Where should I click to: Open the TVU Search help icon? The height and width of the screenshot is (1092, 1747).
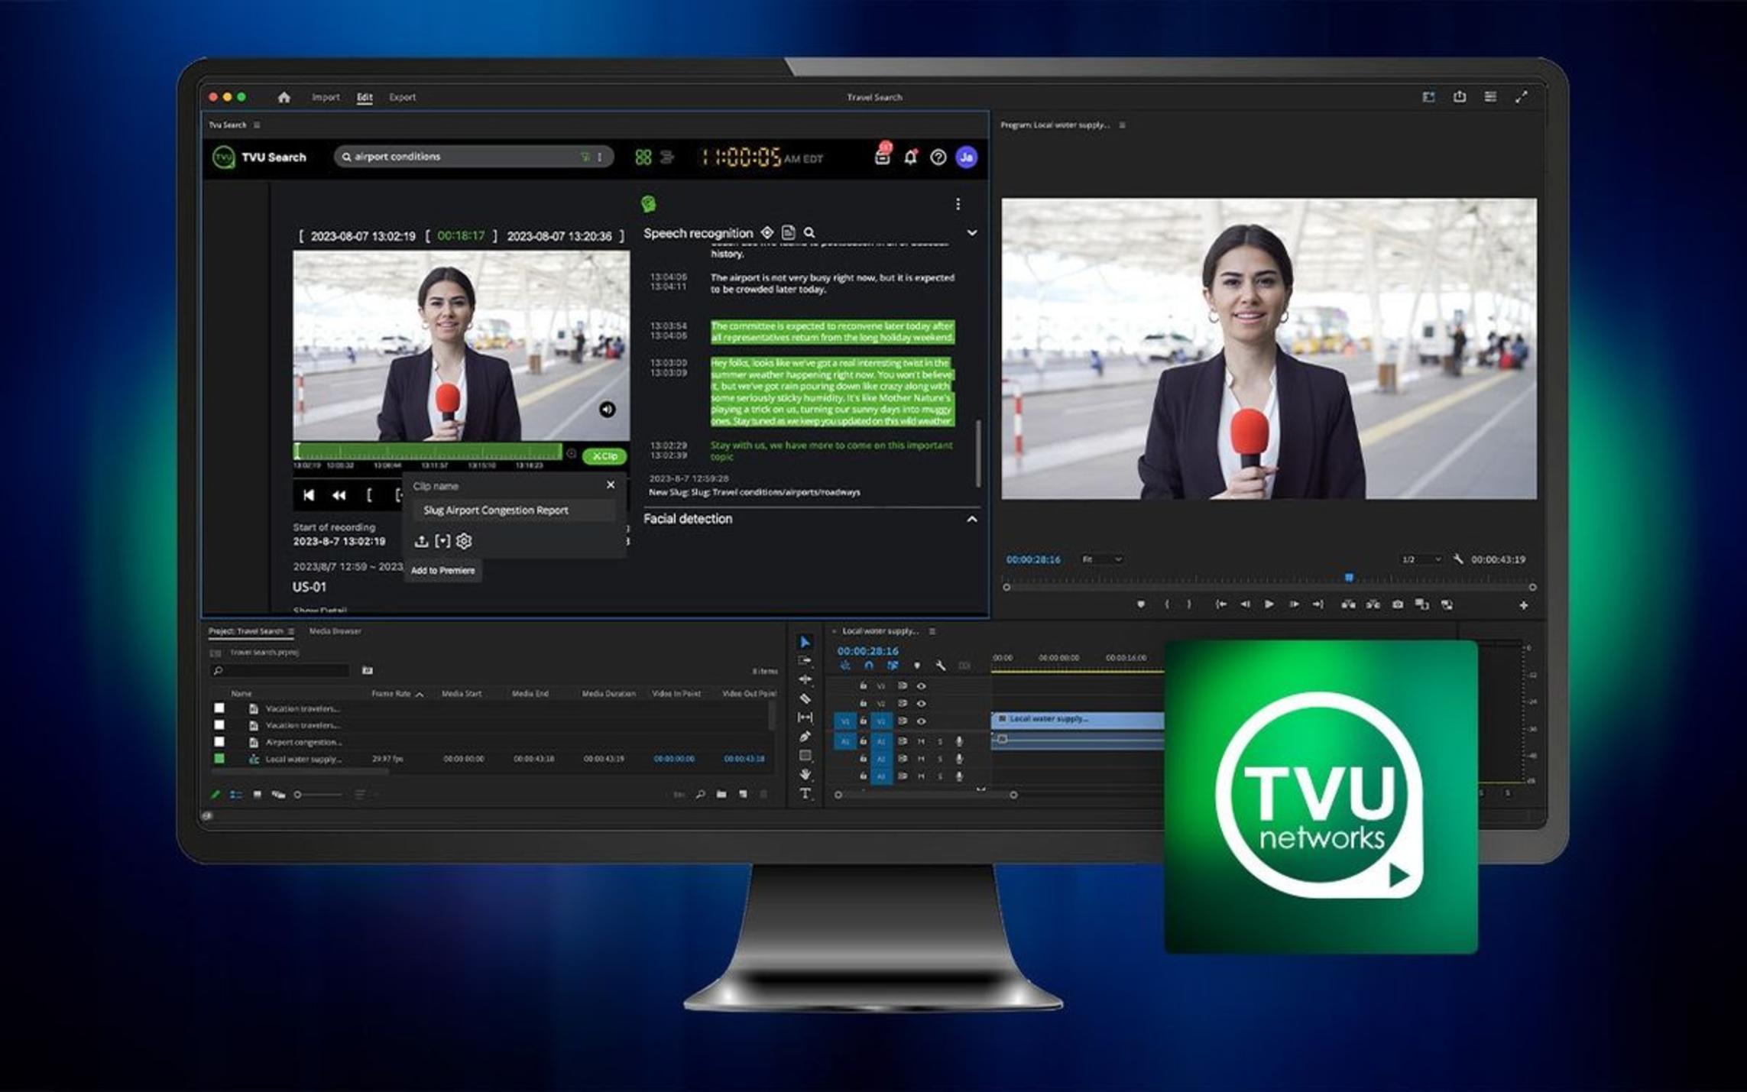[x=938, y=157]
